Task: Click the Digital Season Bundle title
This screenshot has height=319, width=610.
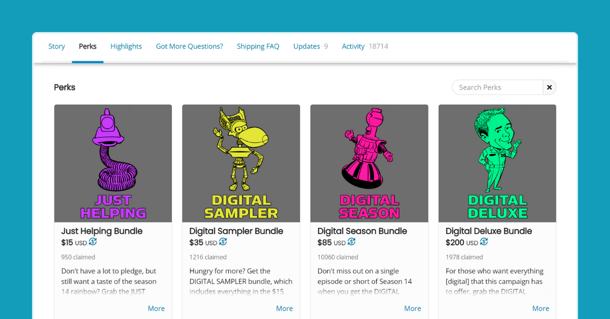Action: click(362, 231)
